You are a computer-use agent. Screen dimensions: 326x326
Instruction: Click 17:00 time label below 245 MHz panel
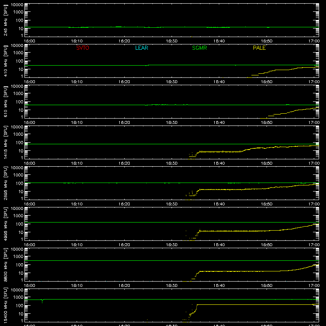pyautogui.click(x=314, y=41)
